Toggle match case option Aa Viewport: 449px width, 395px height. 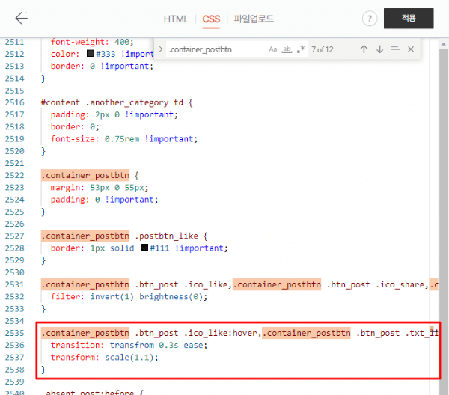click(273, 49)
